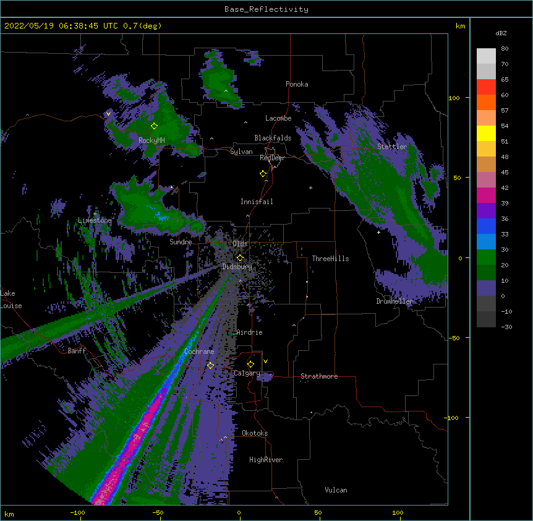The height and width of the screenshot is (521, 533).
Task: Click the Strathmore label
Action: pos(319,376)
